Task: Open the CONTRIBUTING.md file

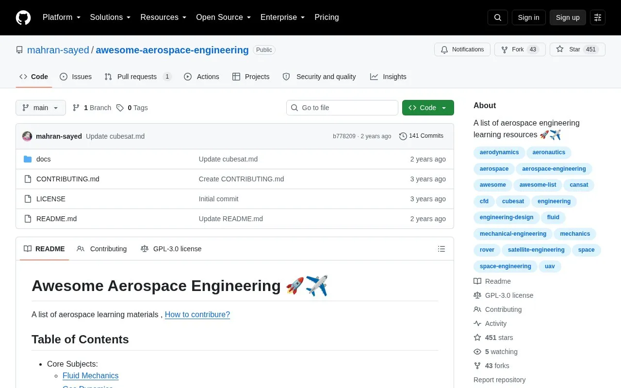Action: coord(68,179)
